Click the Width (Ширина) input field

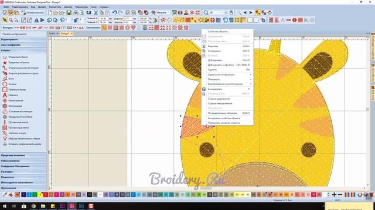coord(128,18)
